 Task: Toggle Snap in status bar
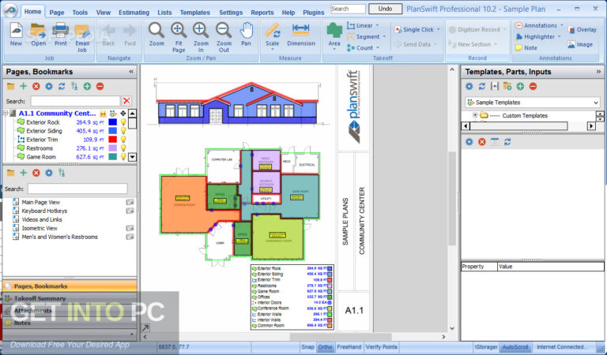307,347
